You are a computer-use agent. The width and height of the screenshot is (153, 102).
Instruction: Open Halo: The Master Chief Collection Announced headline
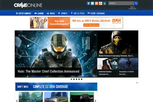(48, 71)
